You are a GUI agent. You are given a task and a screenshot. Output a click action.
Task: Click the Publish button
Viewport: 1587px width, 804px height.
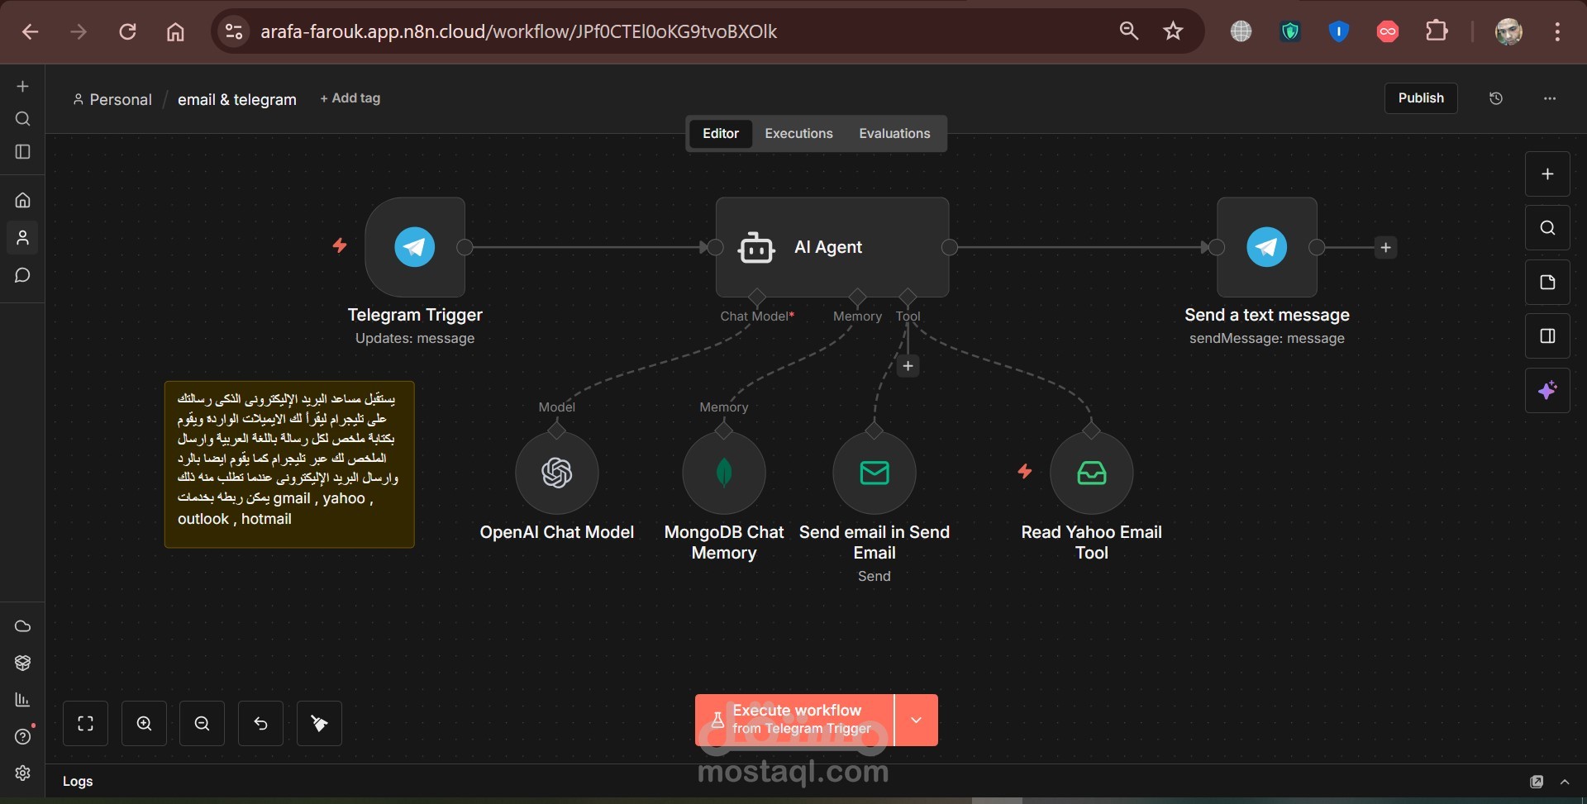tap(1421, 98)
